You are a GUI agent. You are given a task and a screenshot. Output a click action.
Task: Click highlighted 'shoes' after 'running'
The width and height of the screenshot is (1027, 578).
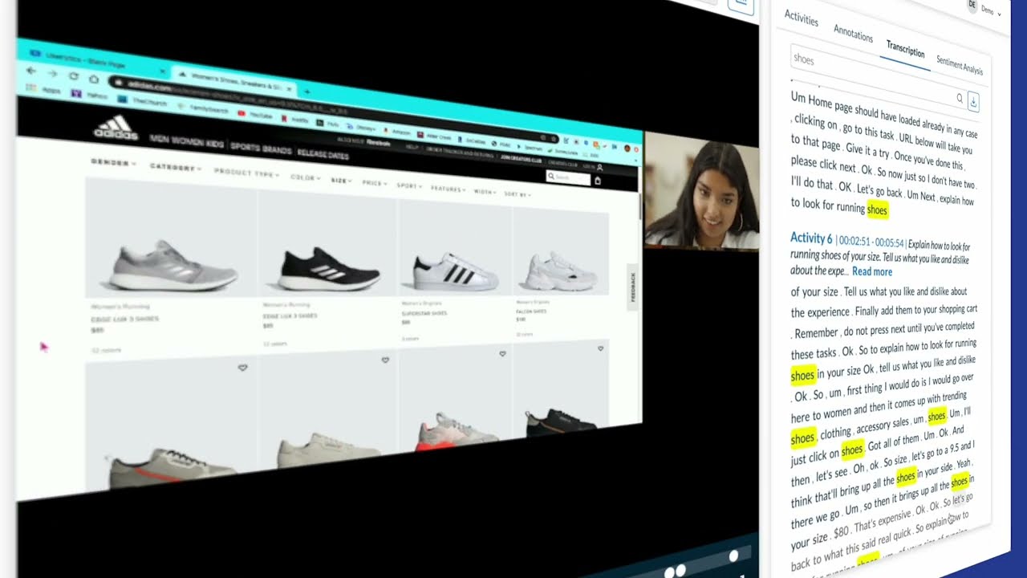(877, 210)
